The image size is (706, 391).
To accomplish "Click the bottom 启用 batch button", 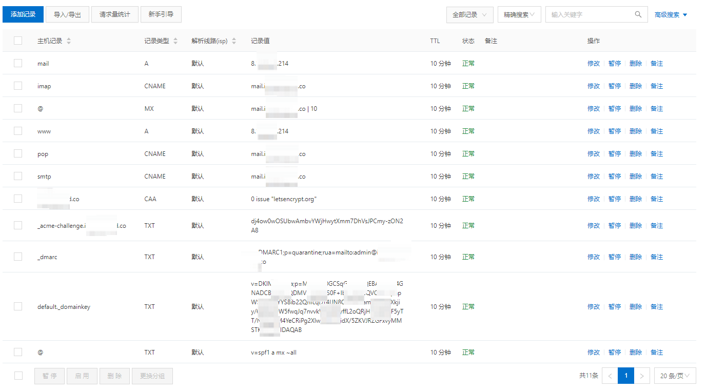I will (x=82, y=376).
